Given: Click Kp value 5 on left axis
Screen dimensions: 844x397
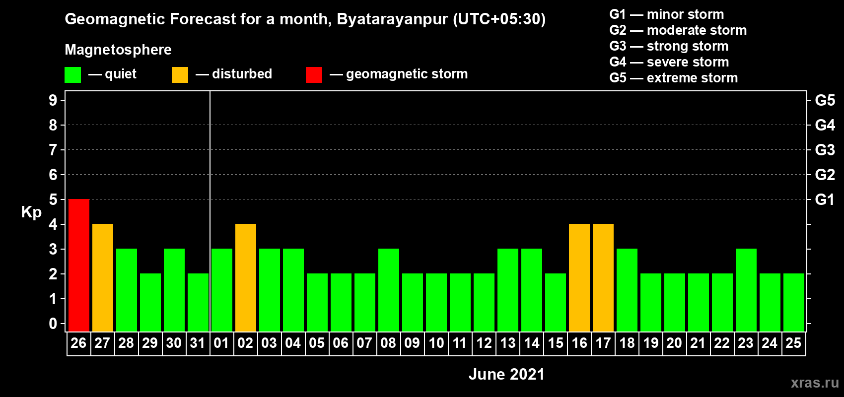Looking at the screenshot, I should coord(53,199).
